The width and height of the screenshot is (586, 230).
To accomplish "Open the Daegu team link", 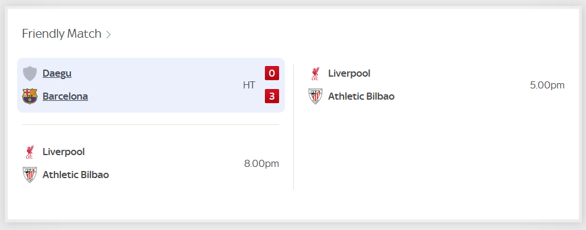I will point(57,74).
